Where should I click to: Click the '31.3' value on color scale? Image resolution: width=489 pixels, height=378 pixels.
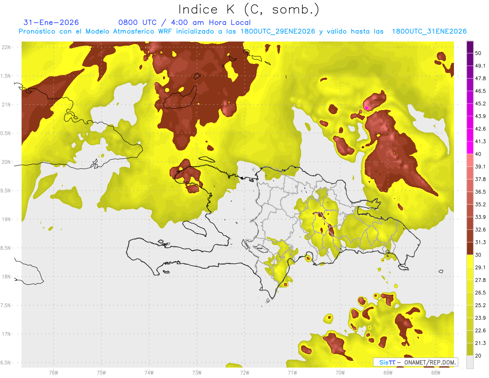[480, 242]
